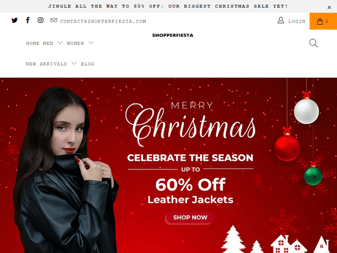Click the Login link
This screenshot has width=337, height=253.
pos(297,22)
